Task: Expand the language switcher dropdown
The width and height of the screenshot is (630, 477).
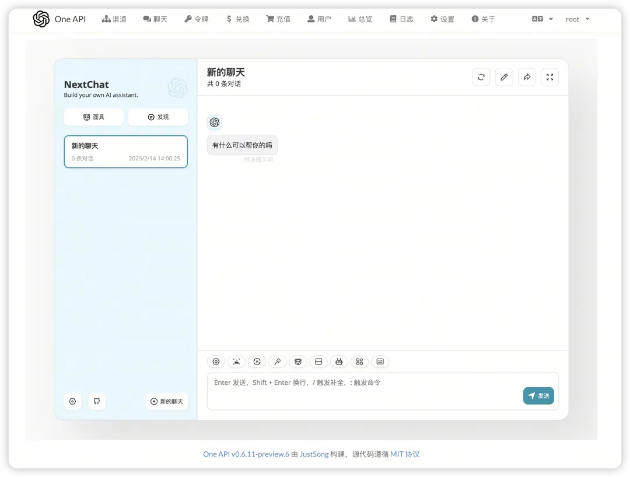Action: [x=542, y=19]
